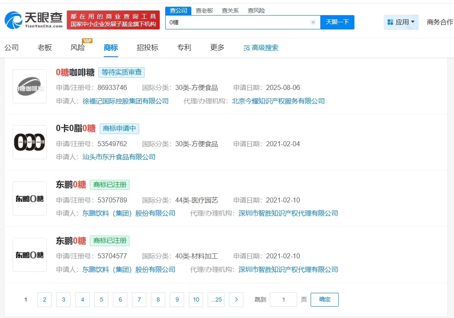Open the 0糖咖啡糖 trademark thumbnail
This screenshot has height=318, width=454.
[x=29, y=87]
